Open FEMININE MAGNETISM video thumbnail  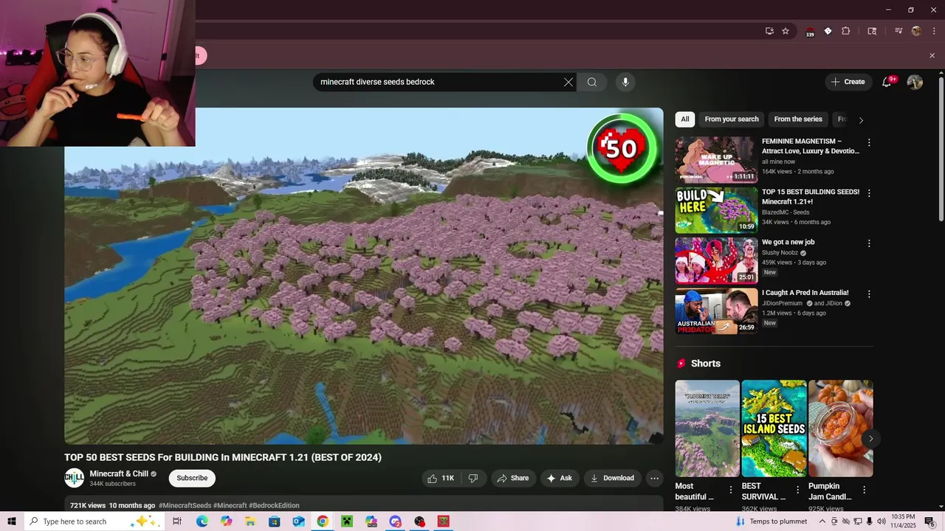[x=716, y=159]
